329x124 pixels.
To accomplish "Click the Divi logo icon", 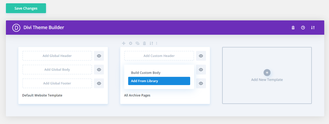I will pyautogui.click(x=16, y=27).
